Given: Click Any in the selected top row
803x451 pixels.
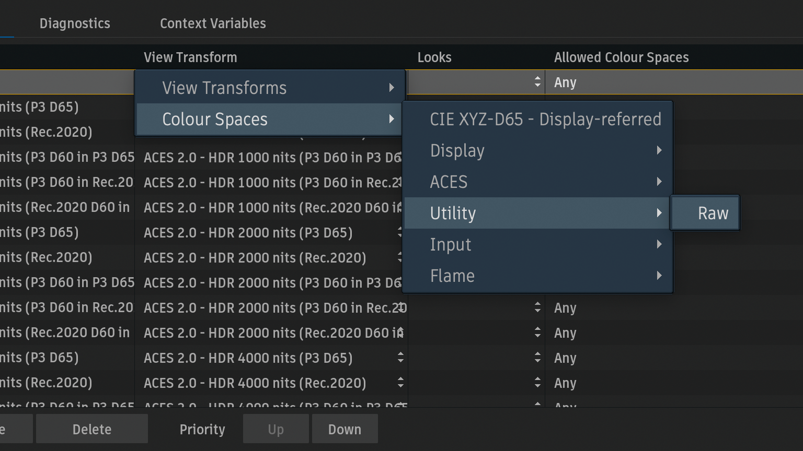Looking at the screenshot, I should pyautogui.click(x=565, y=82).
